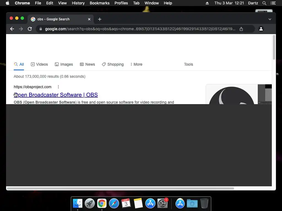The height and width of the screenshot is (211, 282).
Task: Minimize Chrome window with yellow button
Action: coord(17,18)
